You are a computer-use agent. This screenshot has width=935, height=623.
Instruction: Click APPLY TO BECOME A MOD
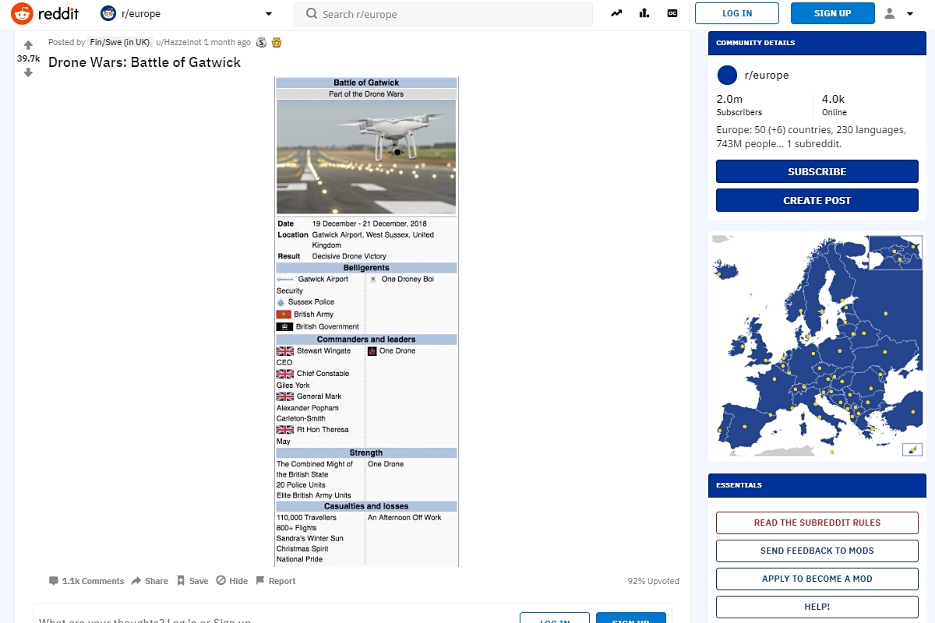(x=817, y=579)
